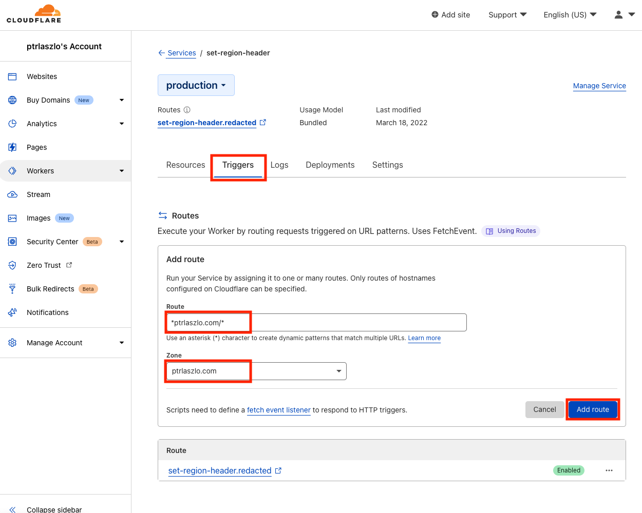Switch to the Deployments tab
The width and height of the screenshot is (642, 513).
[330, 165]
